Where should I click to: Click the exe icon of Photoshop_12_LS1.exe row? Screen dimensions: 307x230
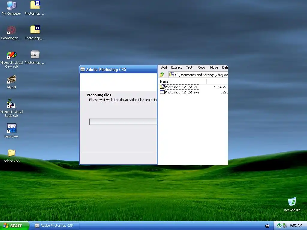tap(162, 92)
